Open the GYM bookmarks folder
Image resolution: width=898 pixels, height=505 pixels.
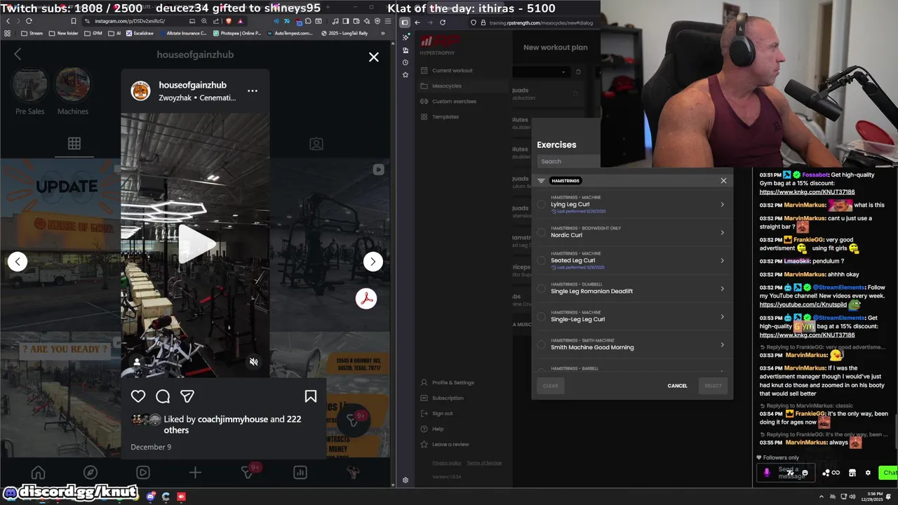[x=93, y=33]
